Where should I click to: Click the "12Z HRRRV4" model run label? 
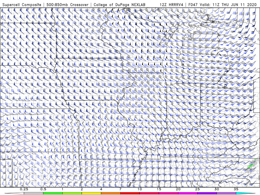click(171, 5)
